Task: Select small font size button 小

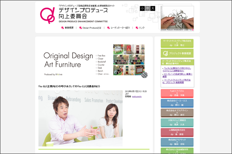Action: pos(142,8)
